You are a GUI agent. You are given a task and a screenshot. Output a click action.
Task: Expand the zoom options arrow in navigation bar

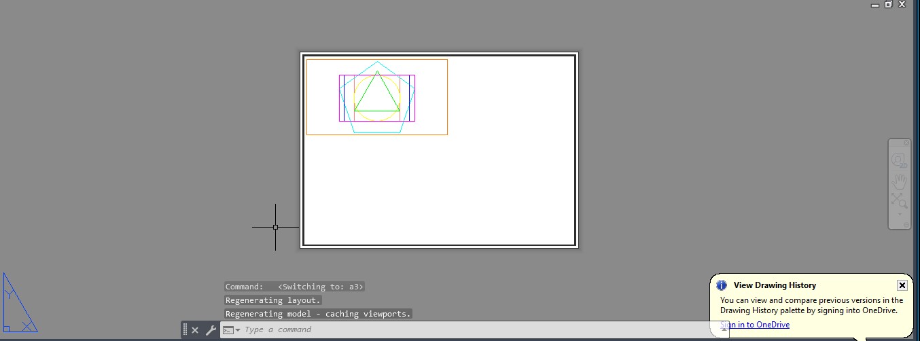(900, 214)
